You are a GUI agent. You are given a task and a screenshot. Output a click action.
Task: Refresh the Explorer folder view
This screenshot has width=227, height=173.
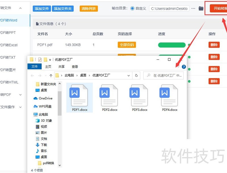tap(136, 75)
